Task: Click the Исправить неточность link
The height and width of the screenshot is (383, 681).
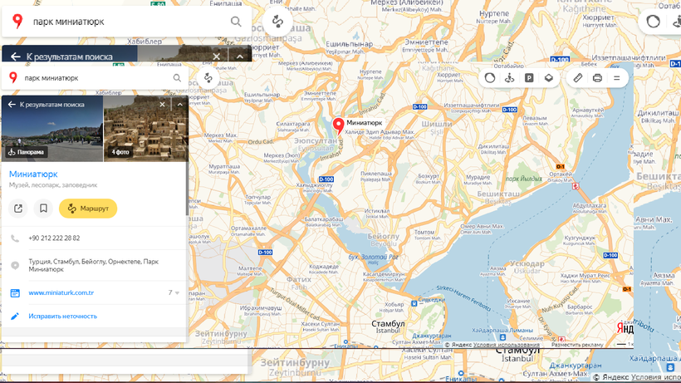Action: pyautogui.click(x=62, y=316)
